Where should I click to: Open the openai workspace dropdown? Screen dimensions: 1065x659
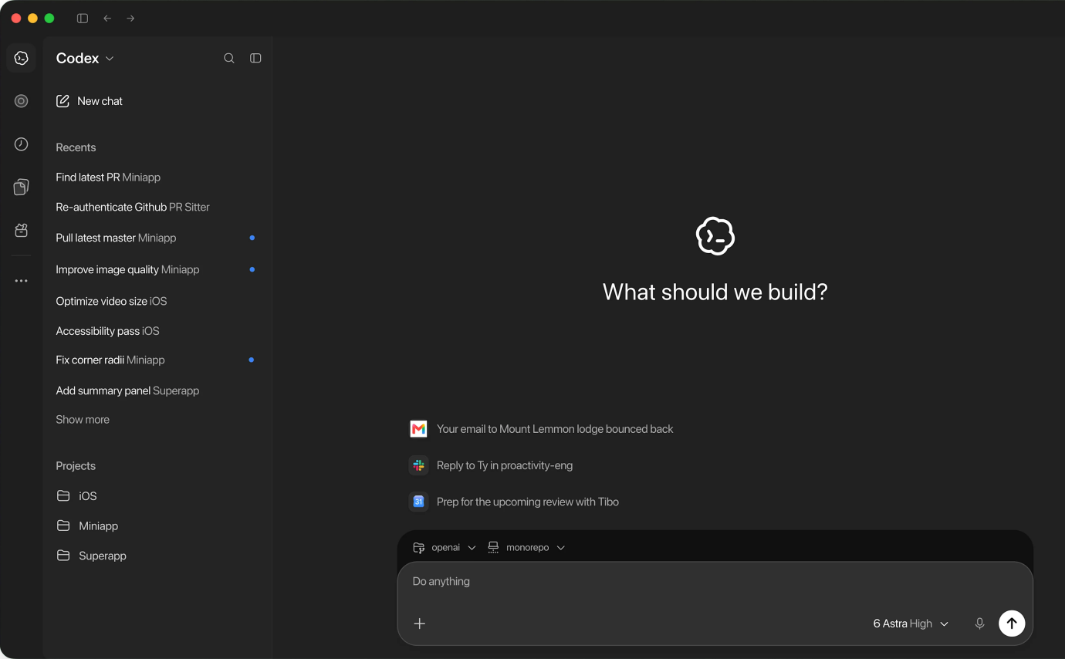[445, 547]
